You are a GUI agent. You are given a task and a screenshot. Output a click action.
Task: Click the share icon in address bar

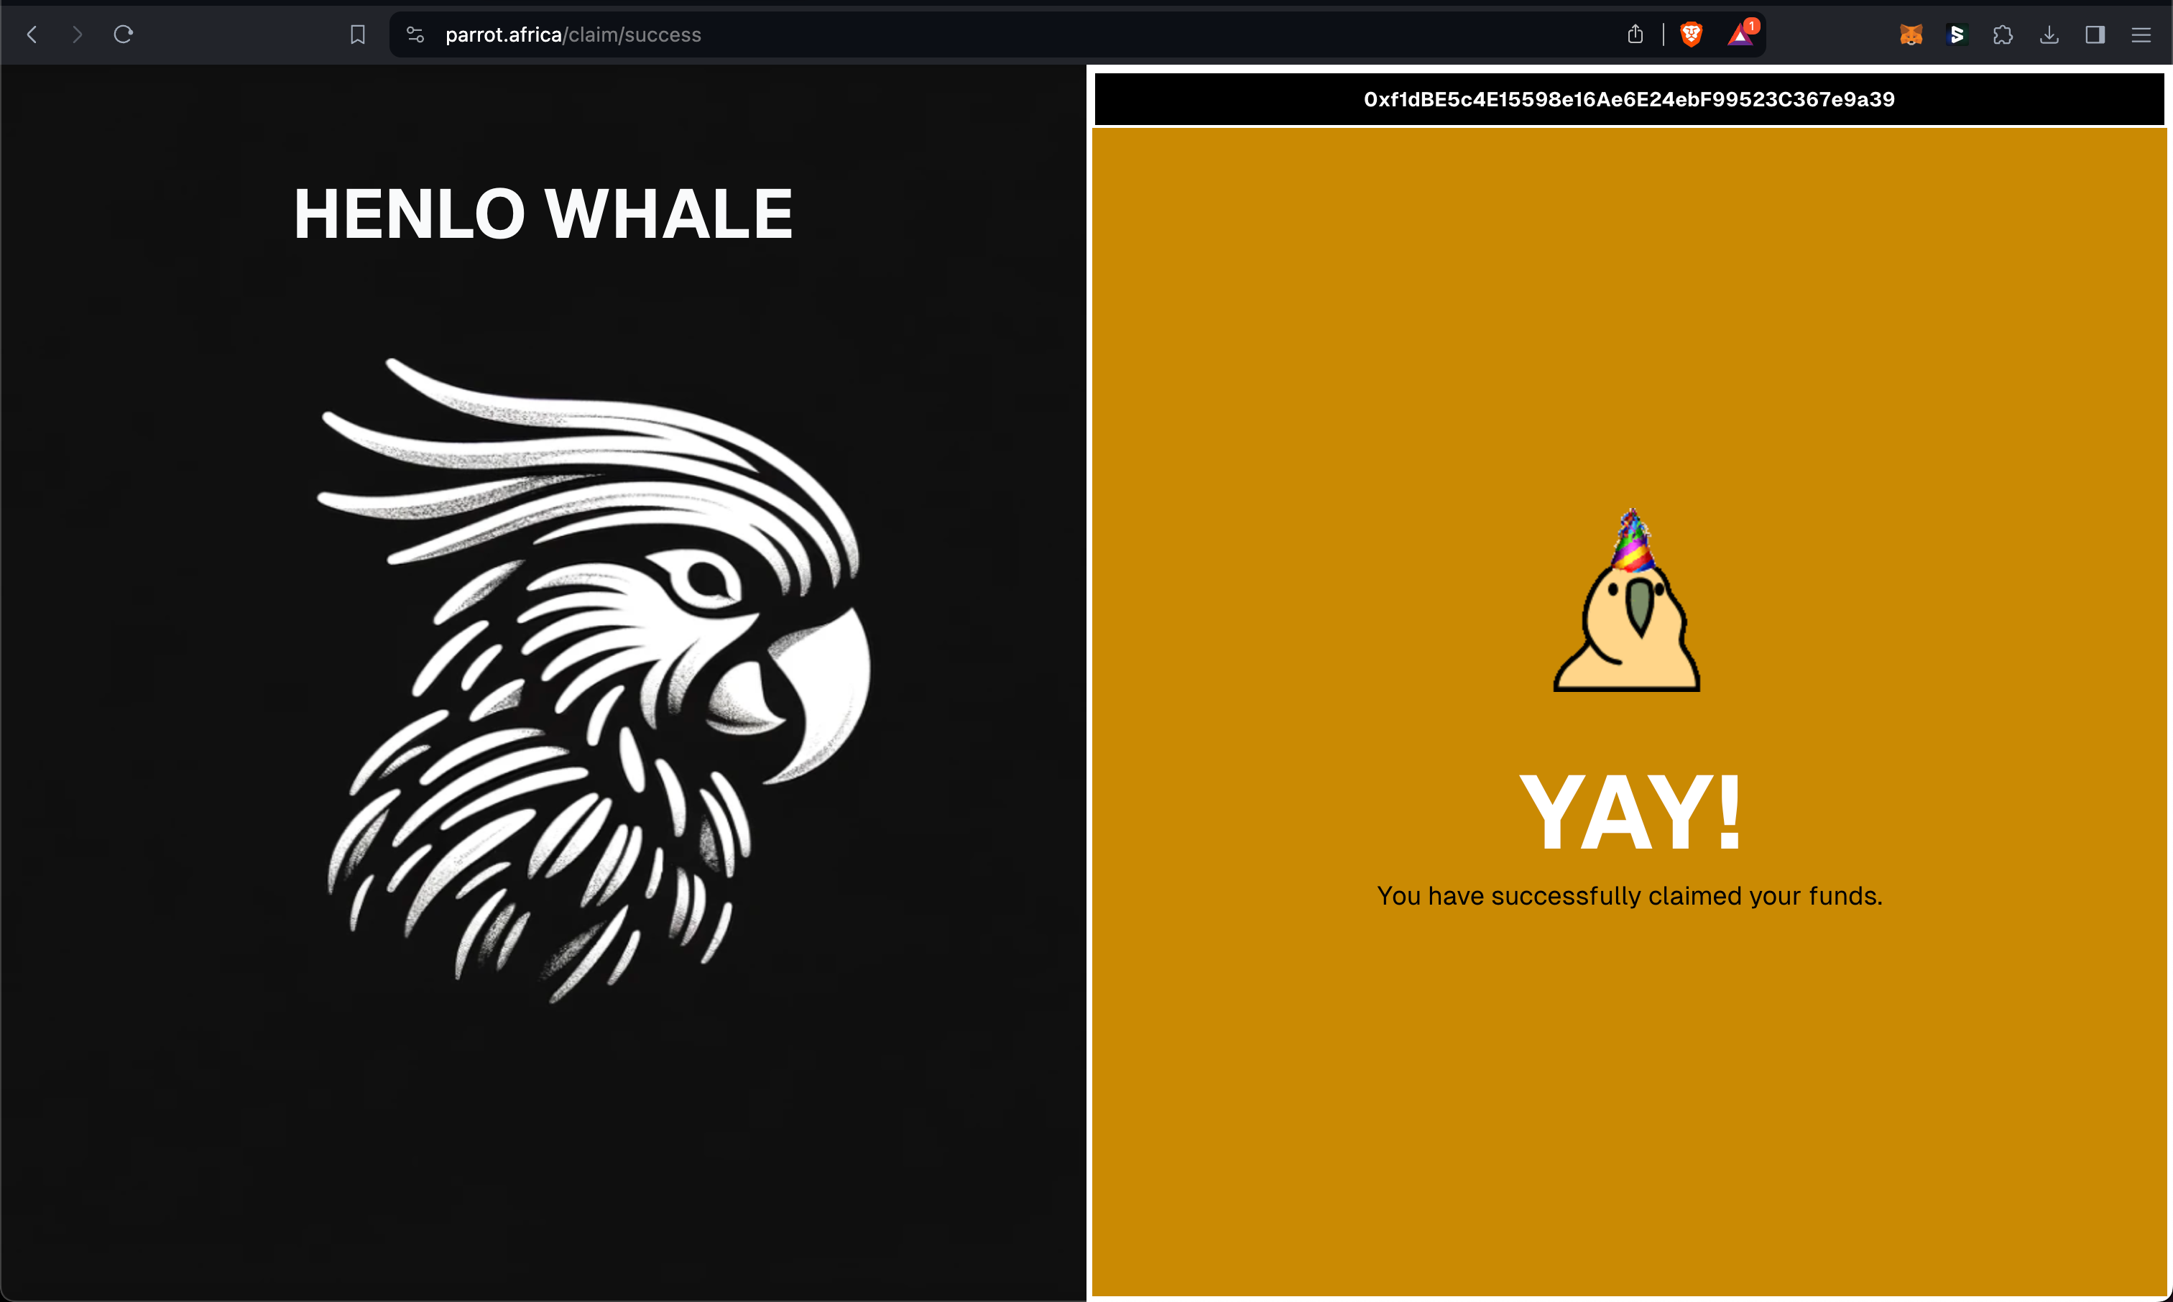(x=1634, y=34)
